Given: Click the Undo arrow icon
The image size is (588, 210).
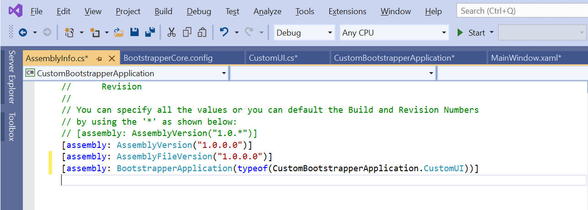Looking at the screenshot, I should tap(224, 32).
